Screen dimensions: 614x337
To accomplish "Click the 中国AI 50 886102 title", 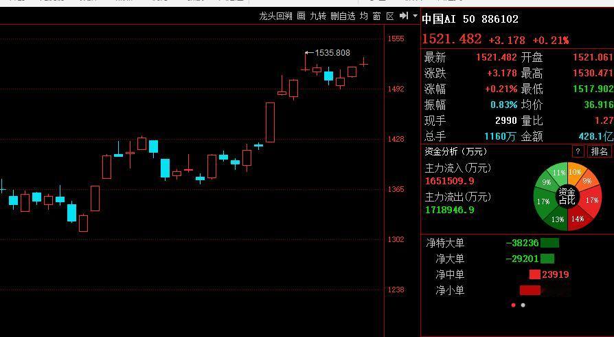I will tap(470, 19).
